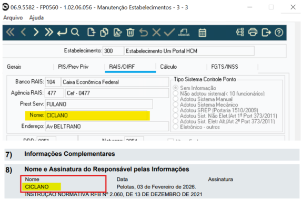Undo changes arrow icon
Screen dimensions: 302x201
(144, 32)
